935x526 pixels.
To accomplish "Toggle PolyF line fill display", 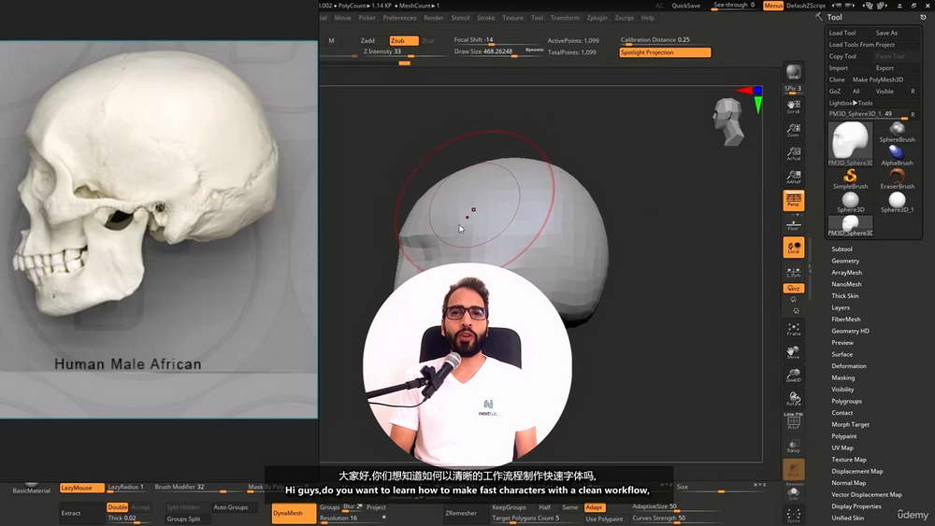I will coord(793,421).
